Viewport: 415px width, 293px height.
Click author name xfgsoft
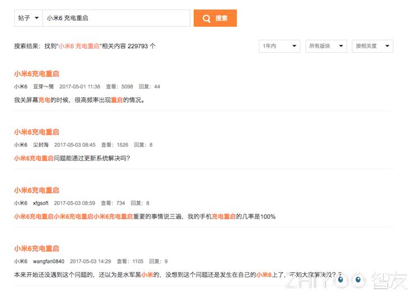[x=40, y=203]
